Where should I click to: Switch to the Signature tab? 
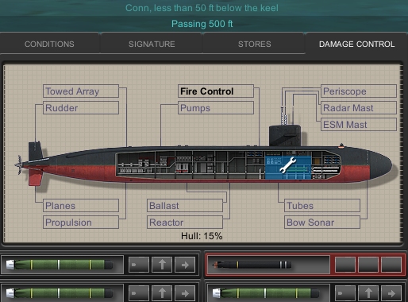coord(152,44)
